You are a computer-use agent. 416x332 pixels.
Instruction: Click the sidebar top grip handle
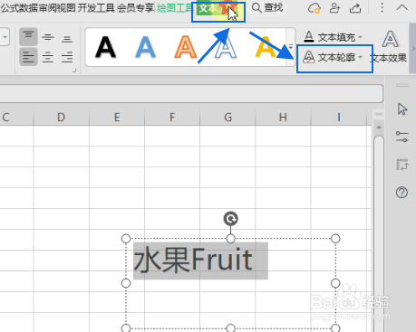click(402, 85)
